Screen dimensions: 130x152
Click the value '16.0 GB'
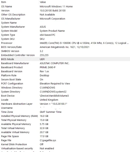point(44,116)
